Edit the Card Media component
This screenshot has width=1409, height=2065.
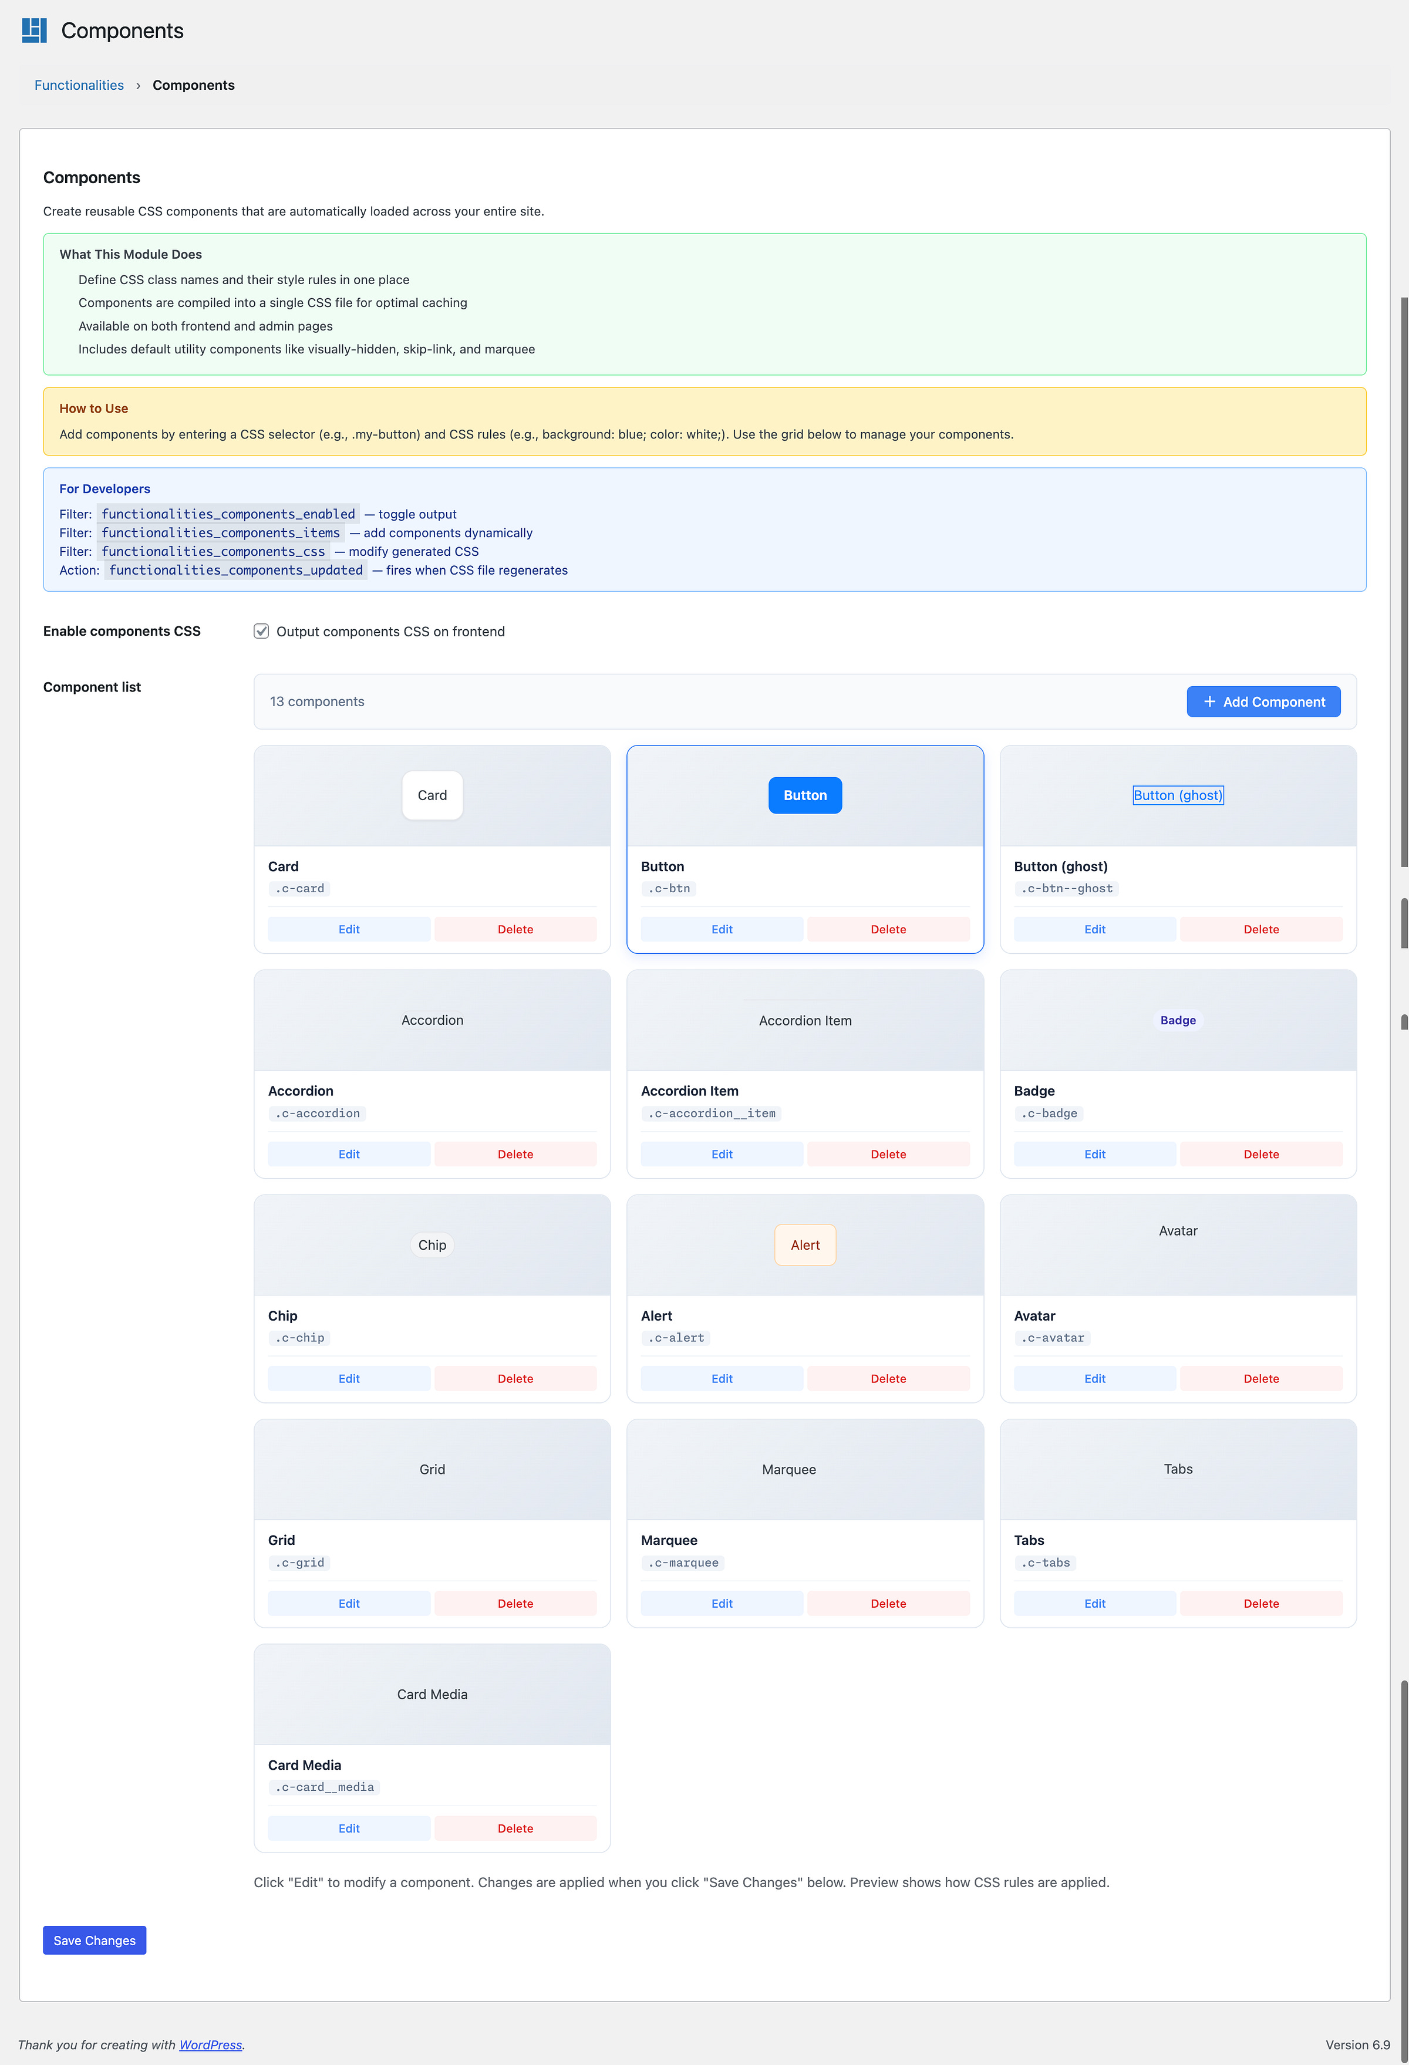(349, 1828)
